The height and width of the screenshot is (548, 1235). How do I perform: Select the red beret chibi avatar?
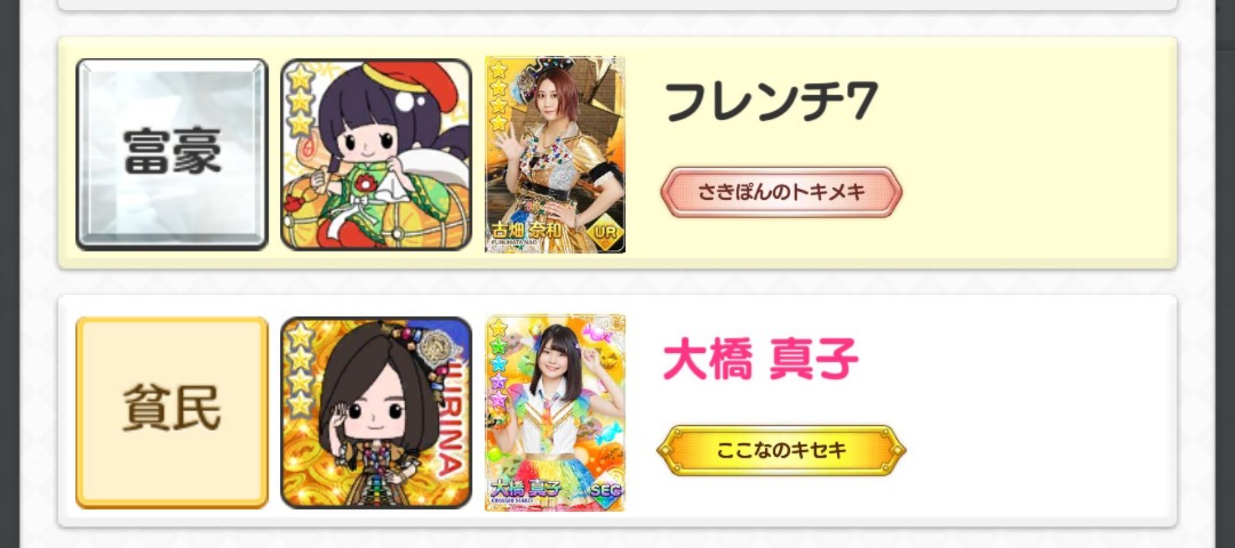[376, 154]
